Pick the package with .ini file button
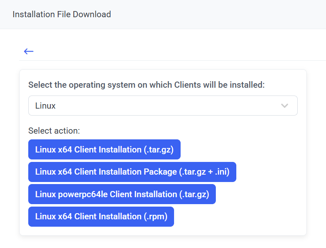The width and height of the screenshot is (326, 248). pyautogui.click(x=132, y=172)
